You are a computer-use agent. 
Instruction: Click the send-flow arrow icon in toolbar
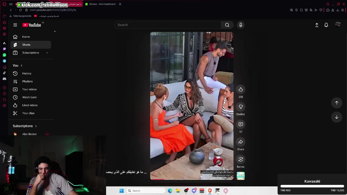click(316, 10)
